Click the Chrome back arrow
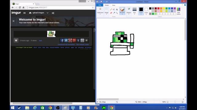197x110 pixels. click(13, 7)
